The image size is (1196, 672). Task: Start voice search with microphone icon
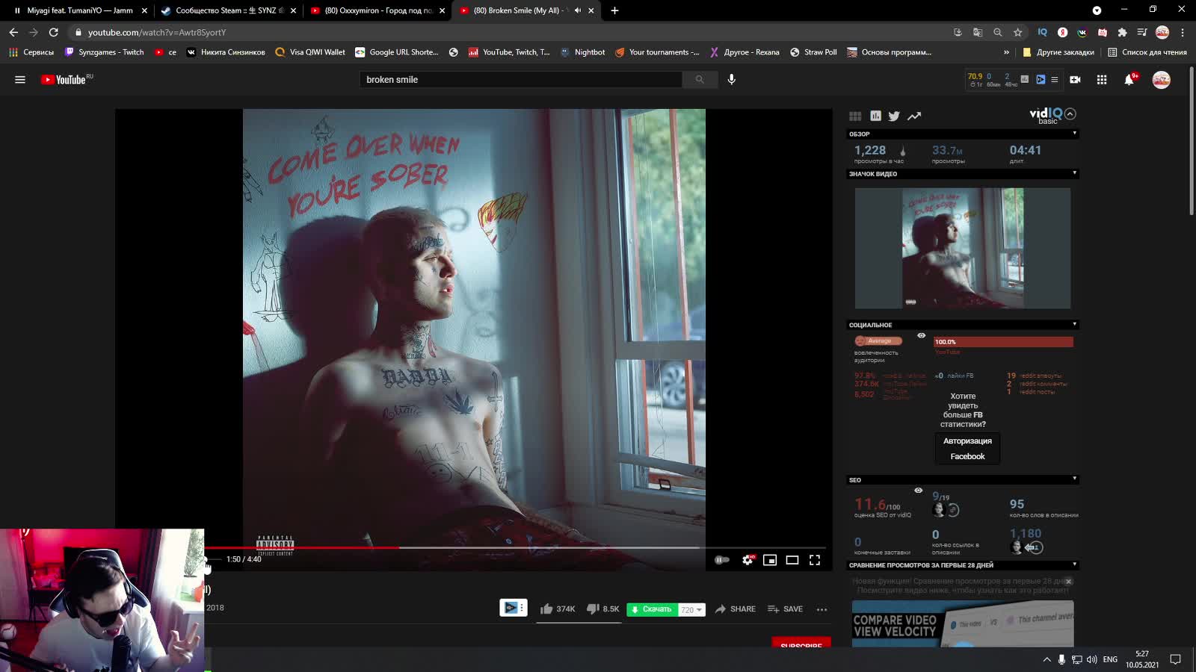732,79
